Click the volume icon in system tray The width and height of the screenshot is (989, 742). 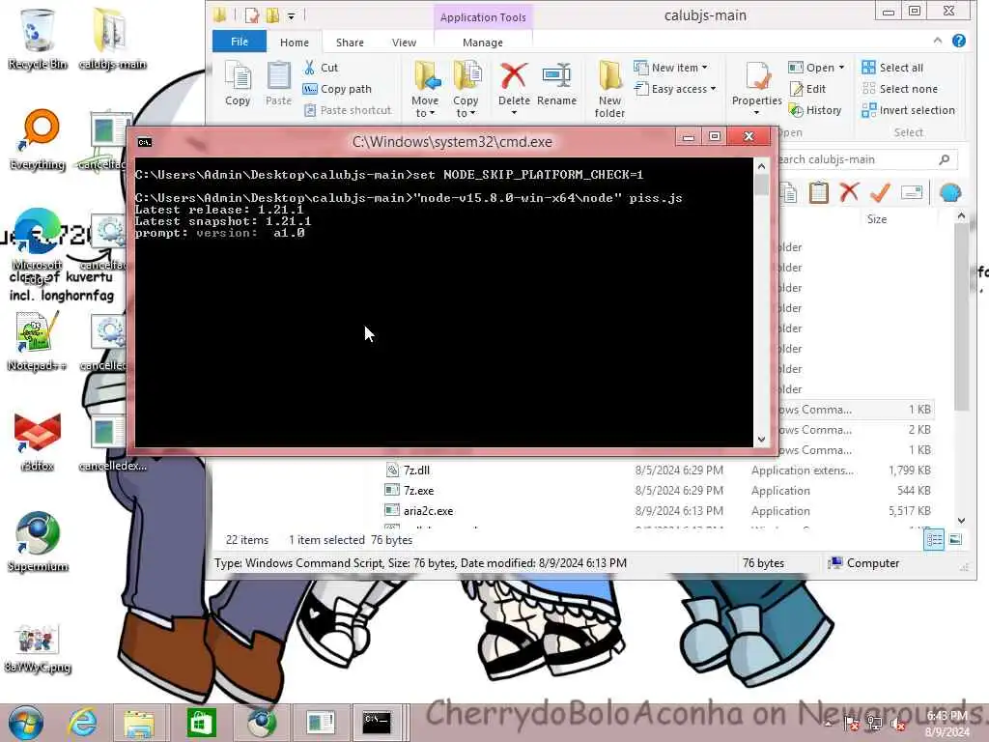point(899,725)
